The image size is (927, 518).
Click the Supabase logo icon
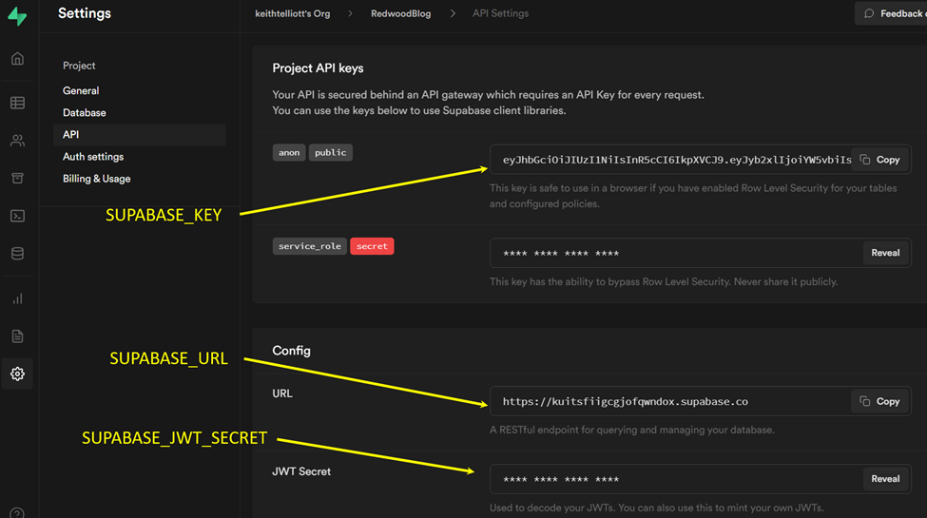coord(17,16)
